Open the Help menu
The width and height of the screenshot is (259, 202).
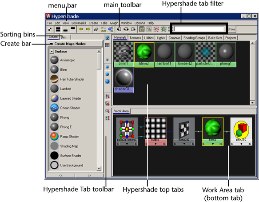coord(151,23)
